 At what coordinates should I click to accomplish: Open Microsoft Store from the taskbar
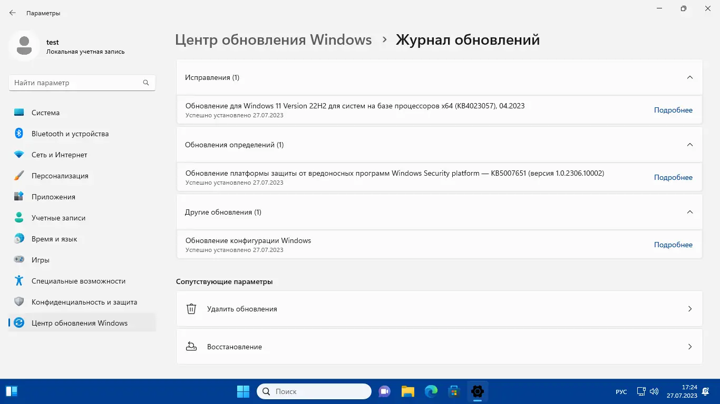[454, 391]
